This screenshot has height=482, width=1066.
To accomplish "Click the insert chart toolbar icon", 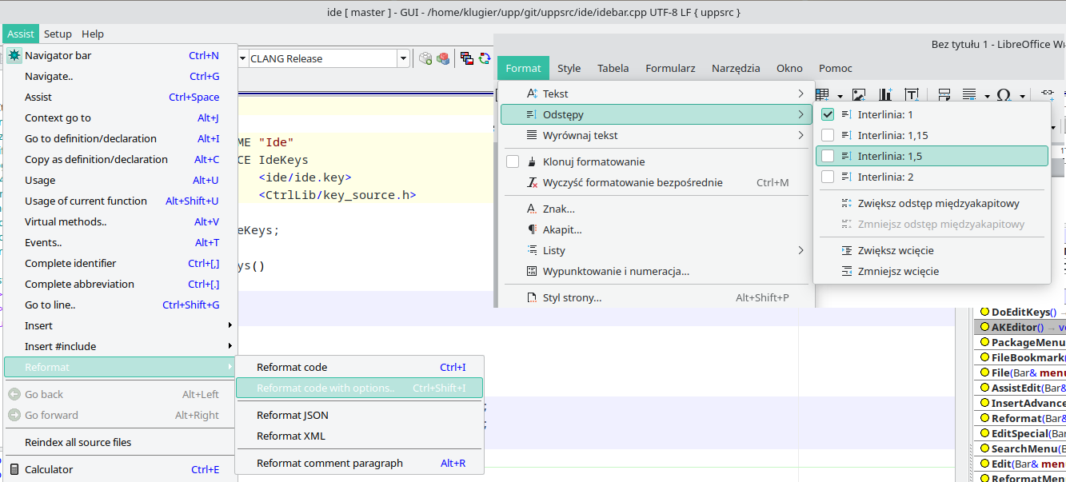I will coord(885,95).
